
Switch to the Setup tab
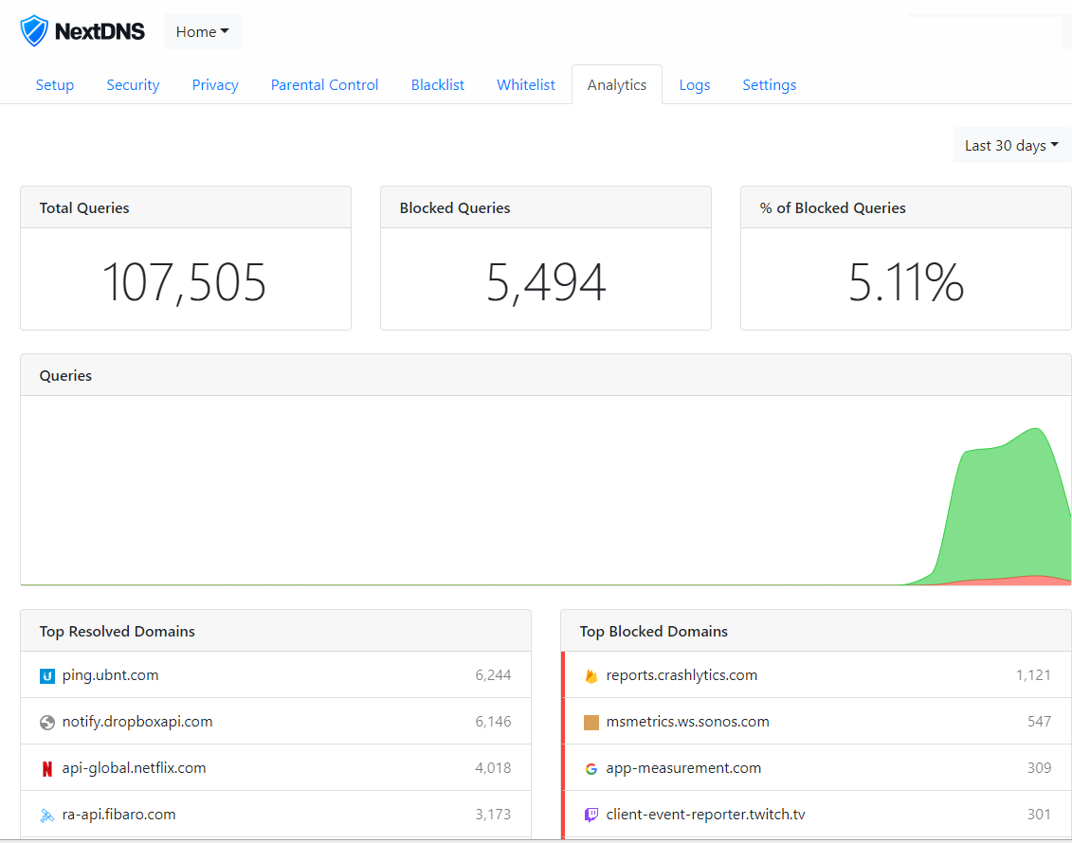[55, 84]
